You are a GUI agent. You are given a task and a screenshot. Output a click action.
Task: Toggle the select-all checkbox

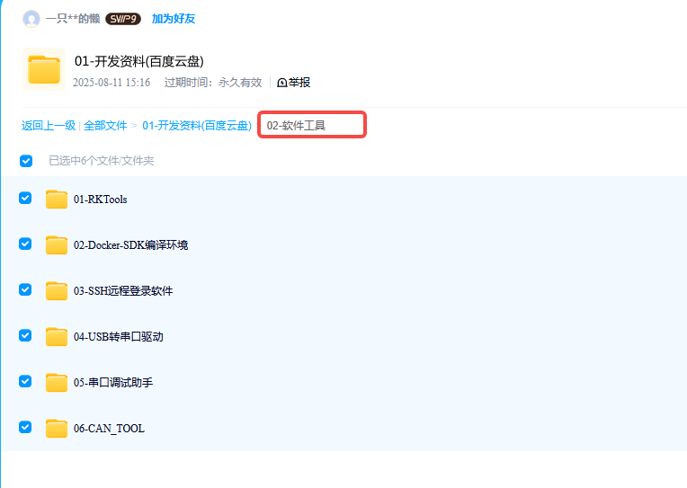pos(26,161)
